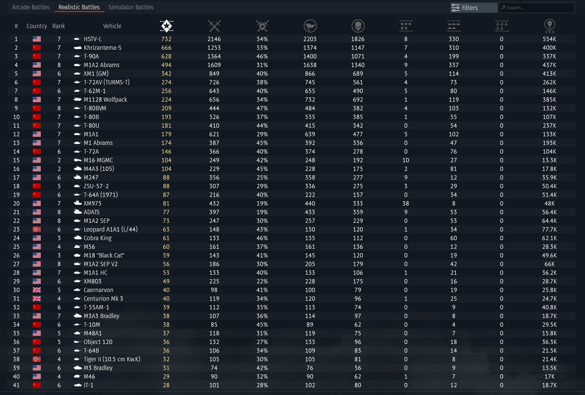Sort by Country column header
Screen dimensions: 585x395
coord(37,26)
